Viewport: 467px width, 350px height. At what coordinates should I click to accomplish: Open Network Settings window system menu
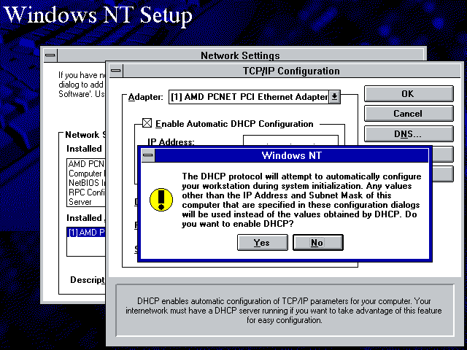[50, 55]
